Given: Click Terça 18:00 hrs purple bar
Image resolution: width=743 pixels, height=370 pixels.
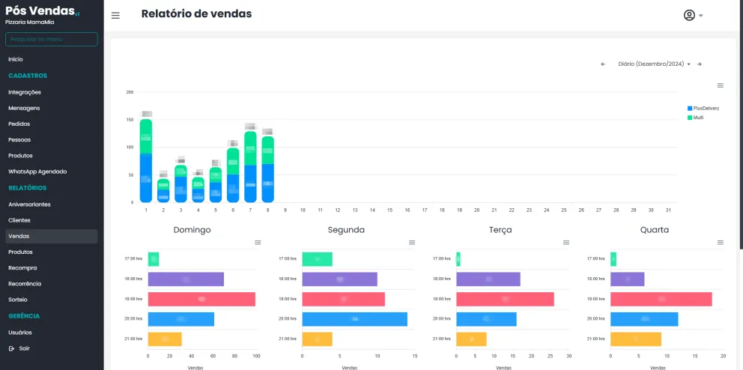Looking at the screenshot, I should pos(488,279).
